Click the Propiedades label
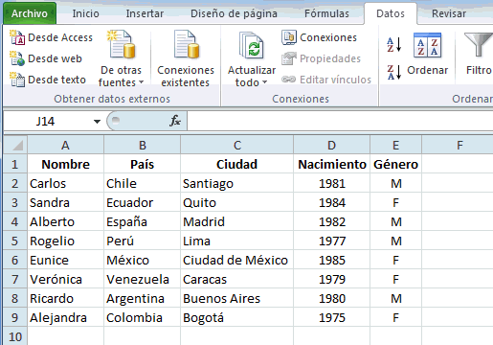This screenshot has width=493, height=345. pos(330,58)
